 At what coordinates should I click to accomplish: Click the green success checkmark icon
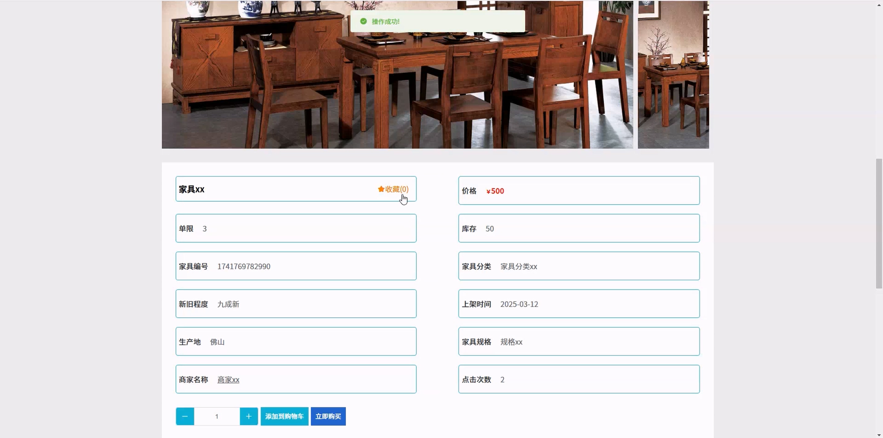pyautogui.click(x=363, y=21)
